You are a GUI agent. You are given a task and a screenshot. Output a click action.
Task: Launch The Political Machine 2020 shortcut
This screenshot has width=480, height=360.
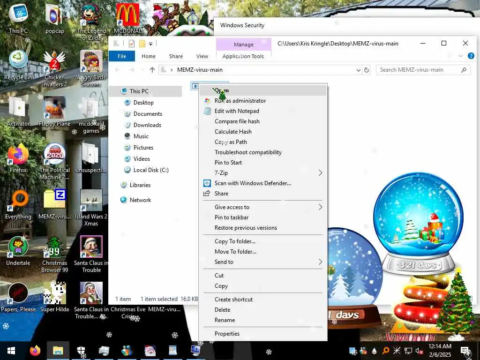point(54,161)
